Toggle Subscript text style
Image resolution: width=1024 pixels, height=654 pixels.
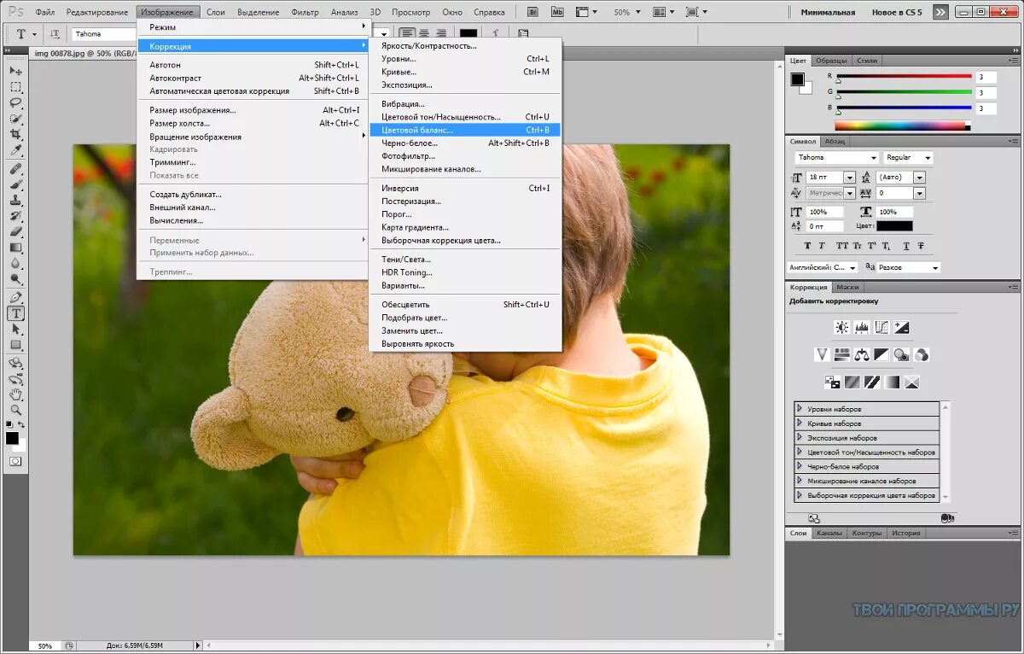coord(887,246)
